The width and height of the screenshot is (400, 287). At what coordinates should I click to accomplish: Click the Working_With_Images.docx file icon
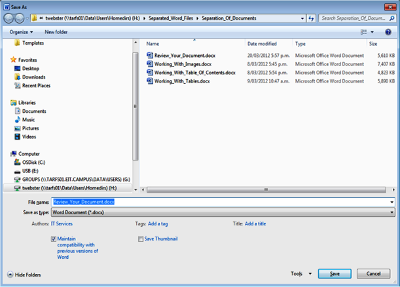pos(150,64)
